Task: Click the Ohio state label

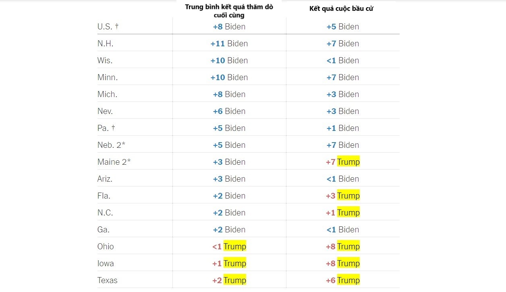Action: coord(106,246)
